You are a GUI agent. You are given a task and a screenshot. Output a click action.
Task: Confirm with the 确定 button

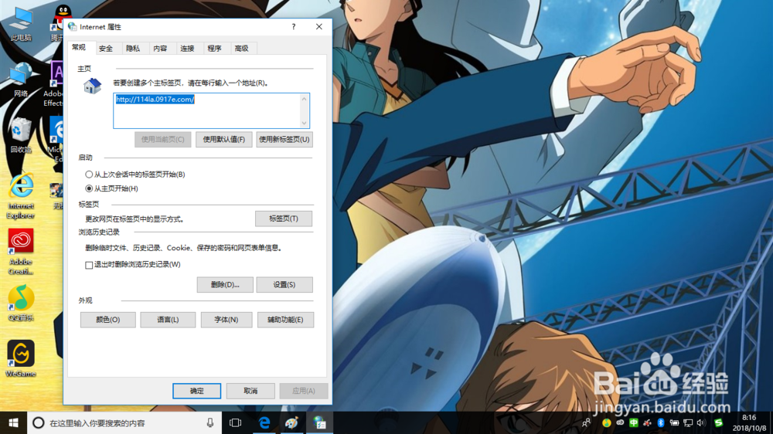point(196,391)
